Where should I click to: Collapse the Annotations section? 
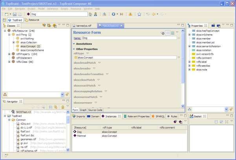[74, 44]
